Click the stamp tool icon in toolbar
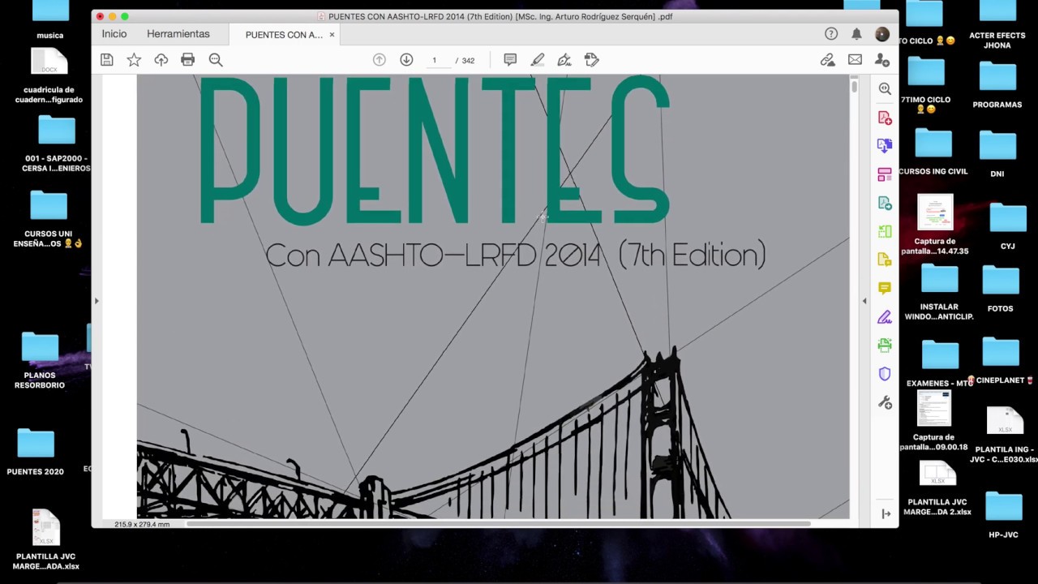This screenshot has height=584, width=1038. (592, 60)
